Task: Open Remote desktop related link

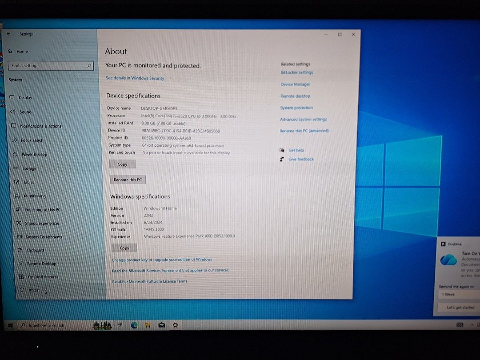Action: 295,96
